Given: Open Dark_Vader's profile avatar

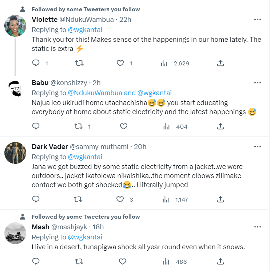Looking at the screenshot, I should click(15, 153).
